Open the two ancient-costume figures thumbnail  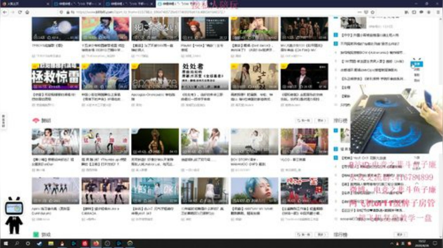pos(254,77)
